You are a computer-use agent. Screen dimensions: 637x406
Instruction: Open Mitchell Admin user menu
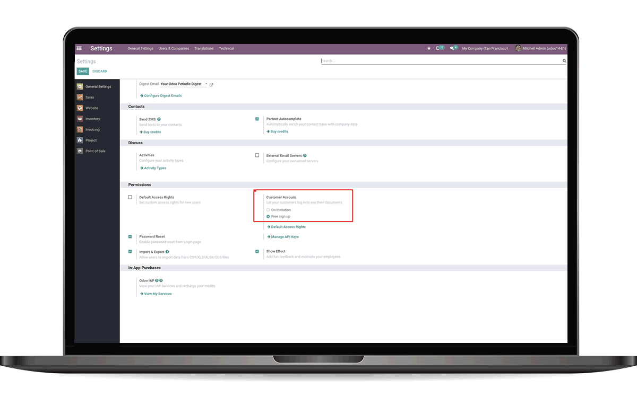pos(541,48)
